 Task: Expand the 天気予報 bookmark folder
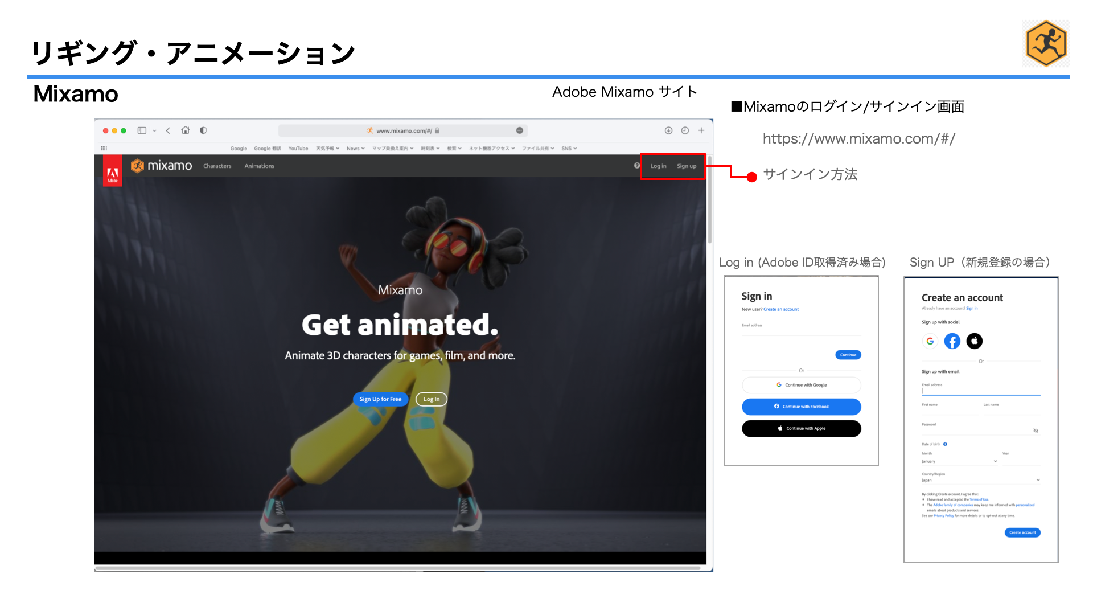[x=328, y=149]
